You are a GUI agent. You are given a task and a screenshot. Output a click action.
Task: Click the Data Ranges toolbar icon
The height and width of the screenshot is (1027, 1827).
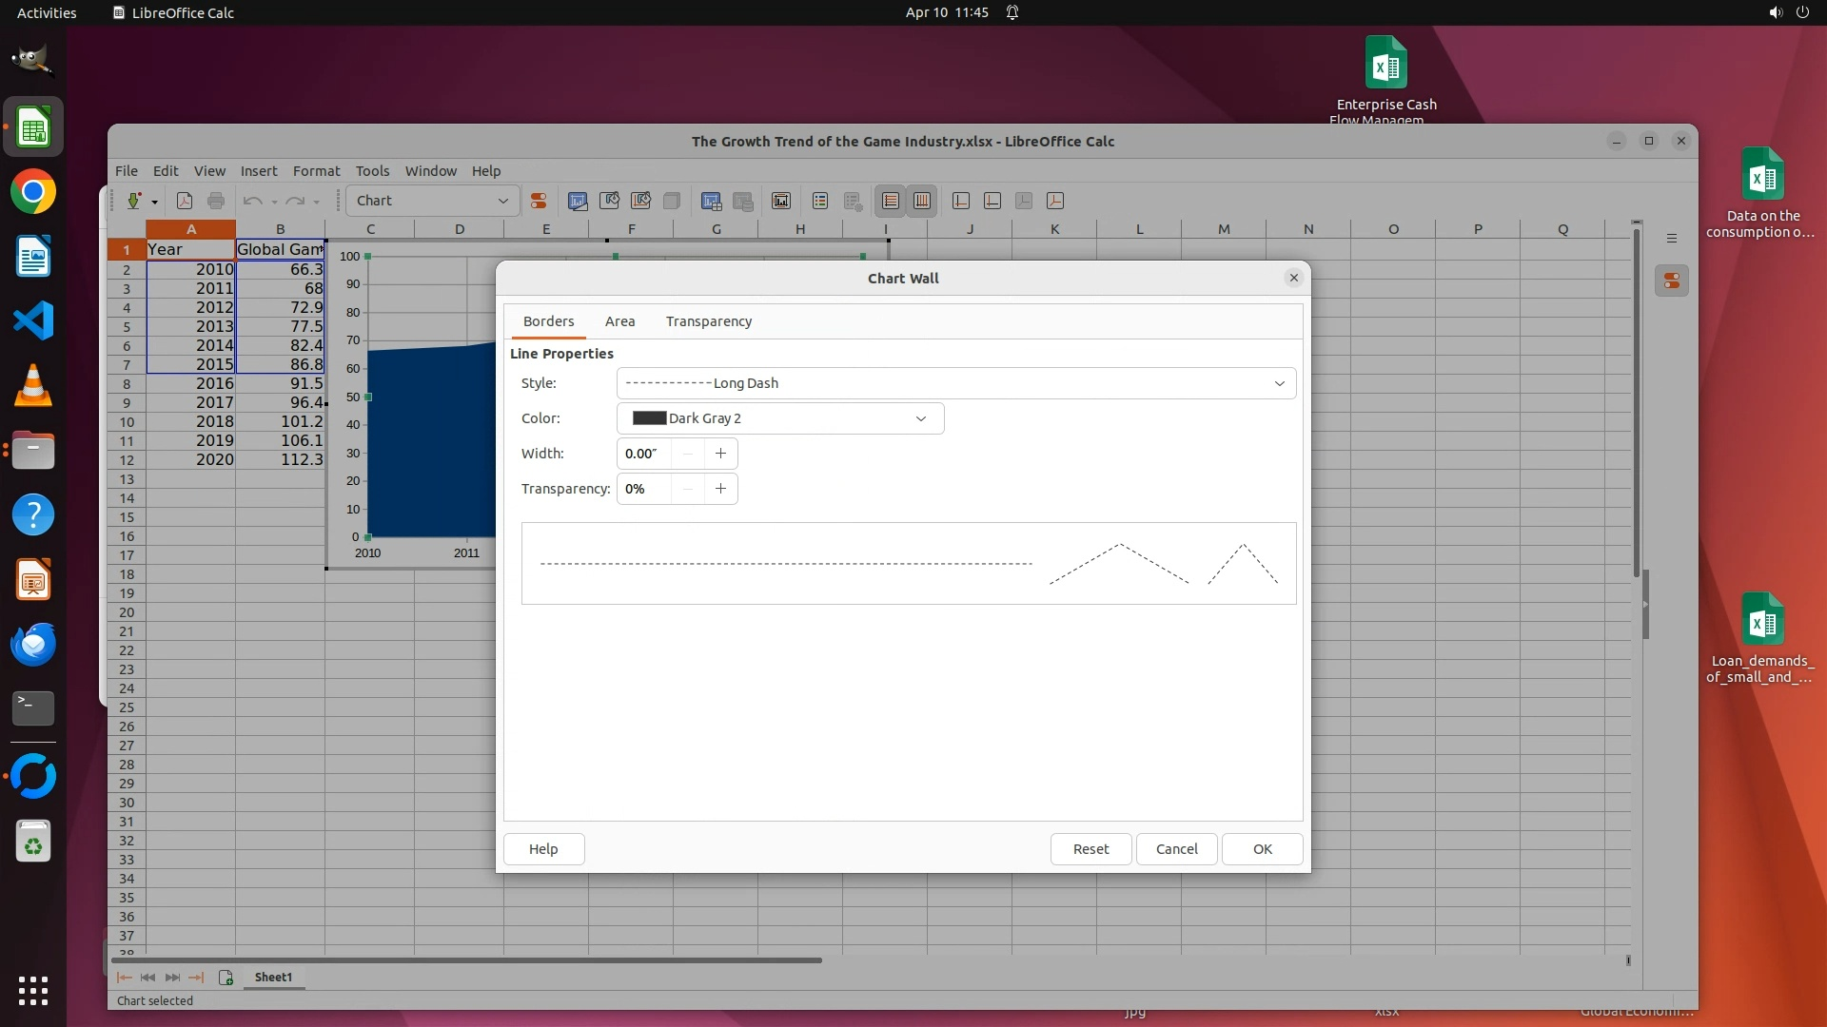pos(711,201)
